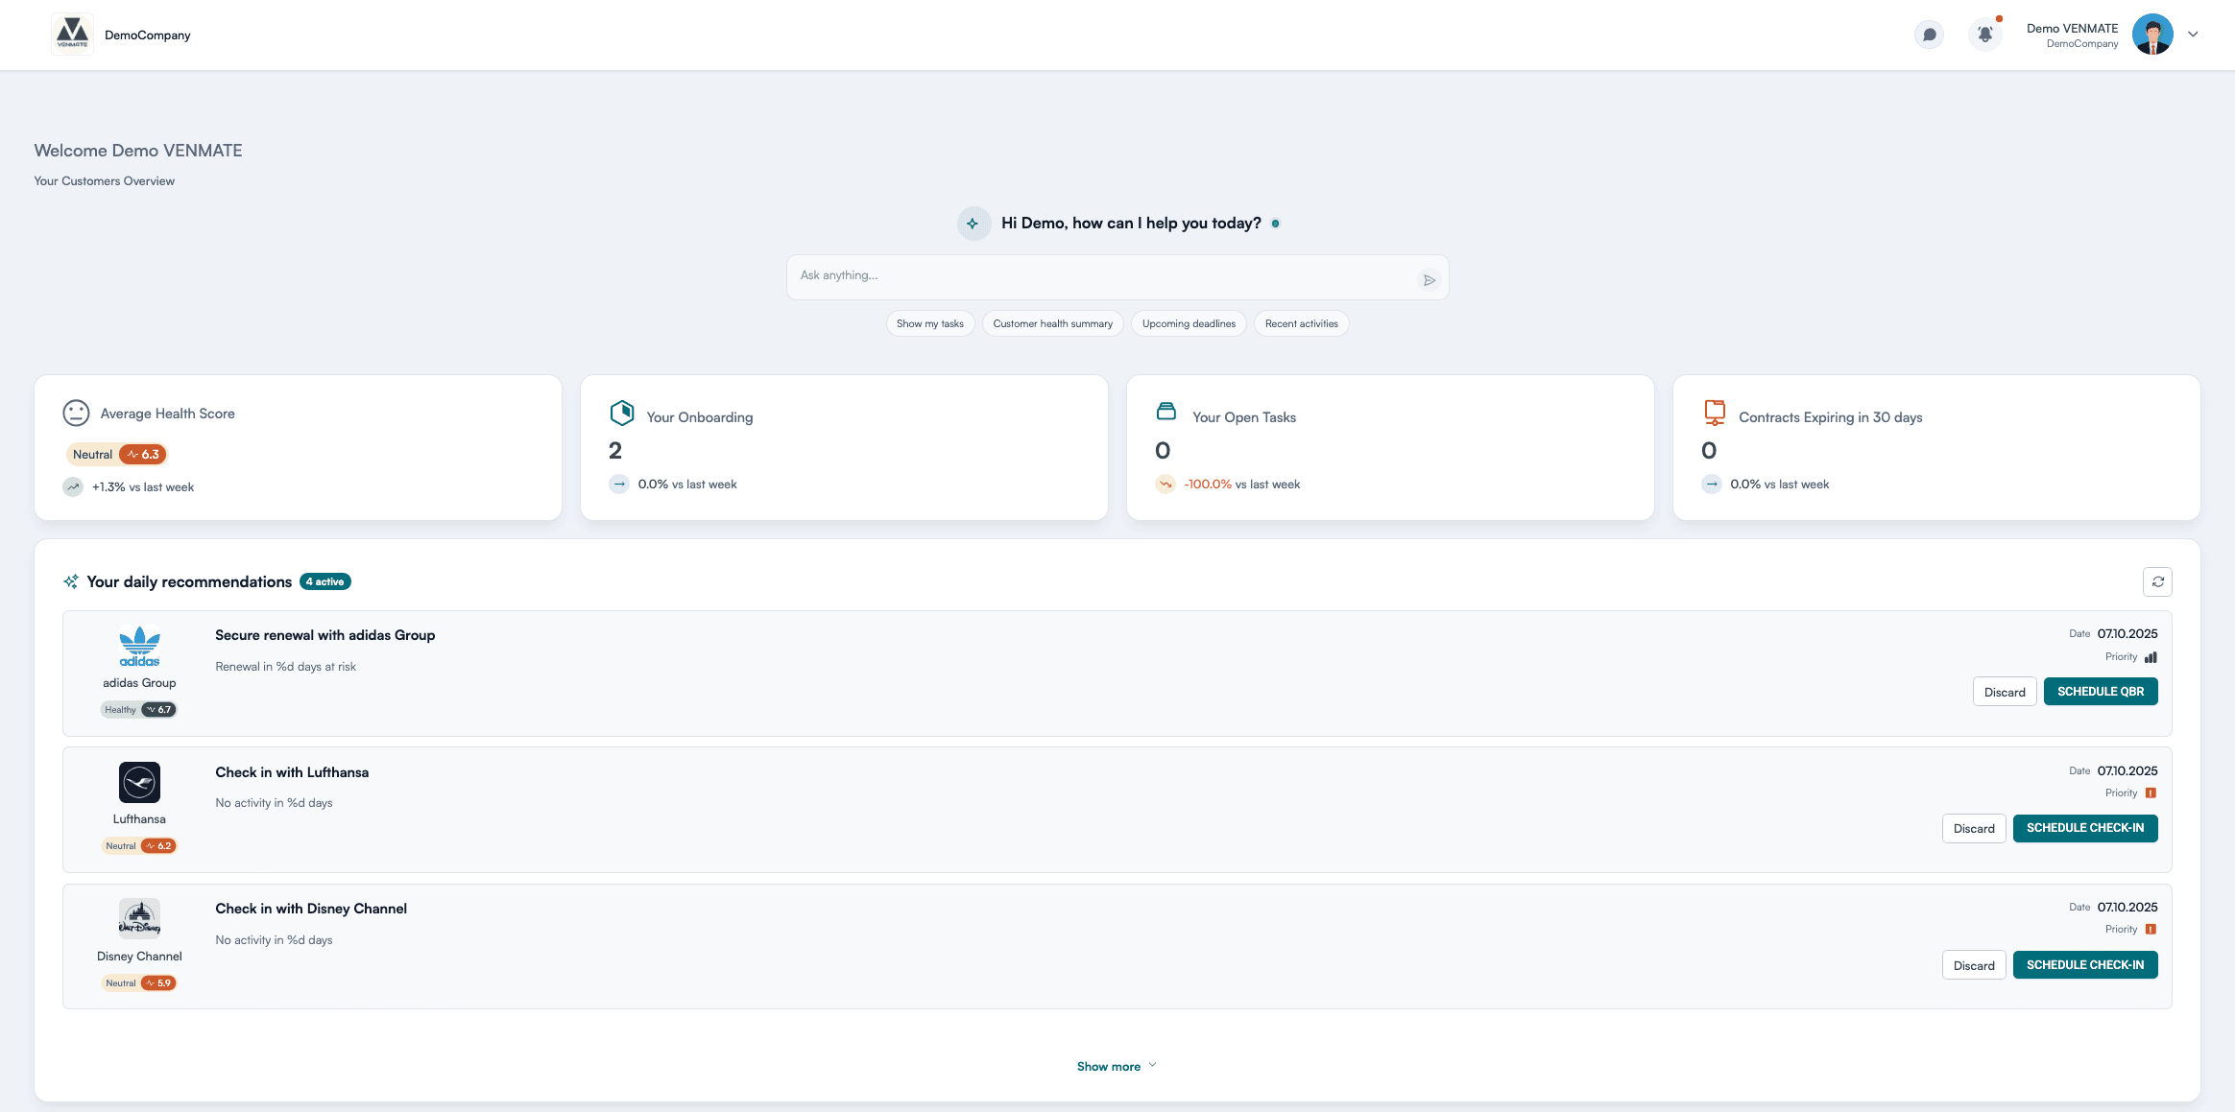This screenshot has width=2235, height=1112.
Task: Click the sparkle assistant icon
Action: (973, 223)
